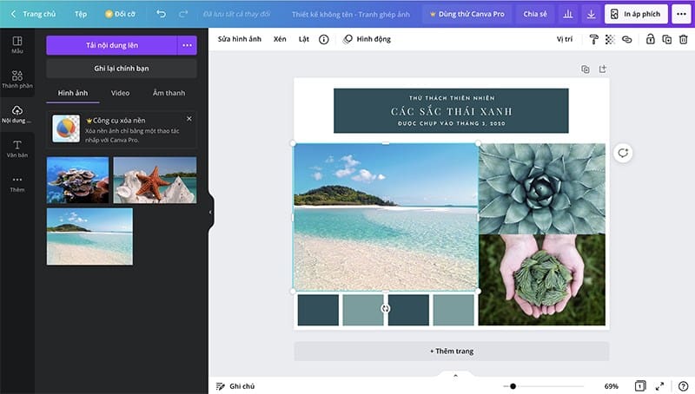The height and width of the screenshot is (394, 695).
Task: Select the starfish image thumbnail
Action: click(x=155, y=180)
